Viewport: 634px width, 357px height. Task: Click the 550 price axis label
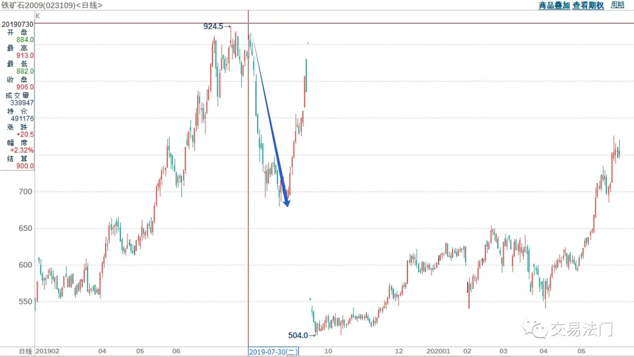tap(25, 301)
